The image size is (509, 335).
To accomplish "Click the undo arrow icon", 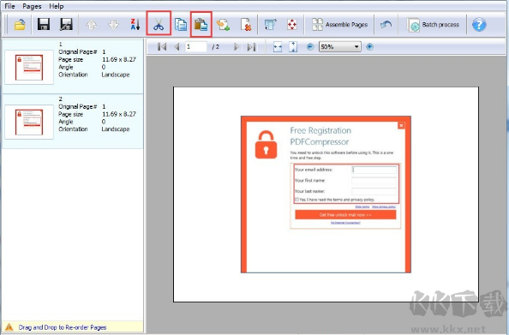I will (x=386, y=25).
